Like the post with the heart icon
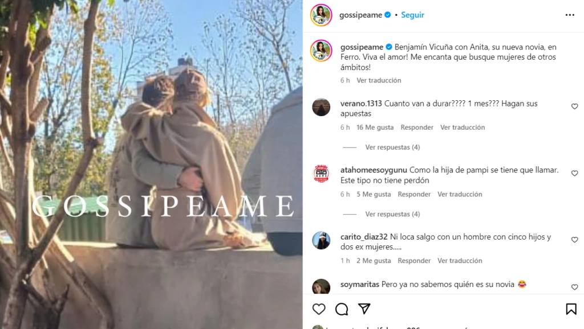 coord(319,309)
